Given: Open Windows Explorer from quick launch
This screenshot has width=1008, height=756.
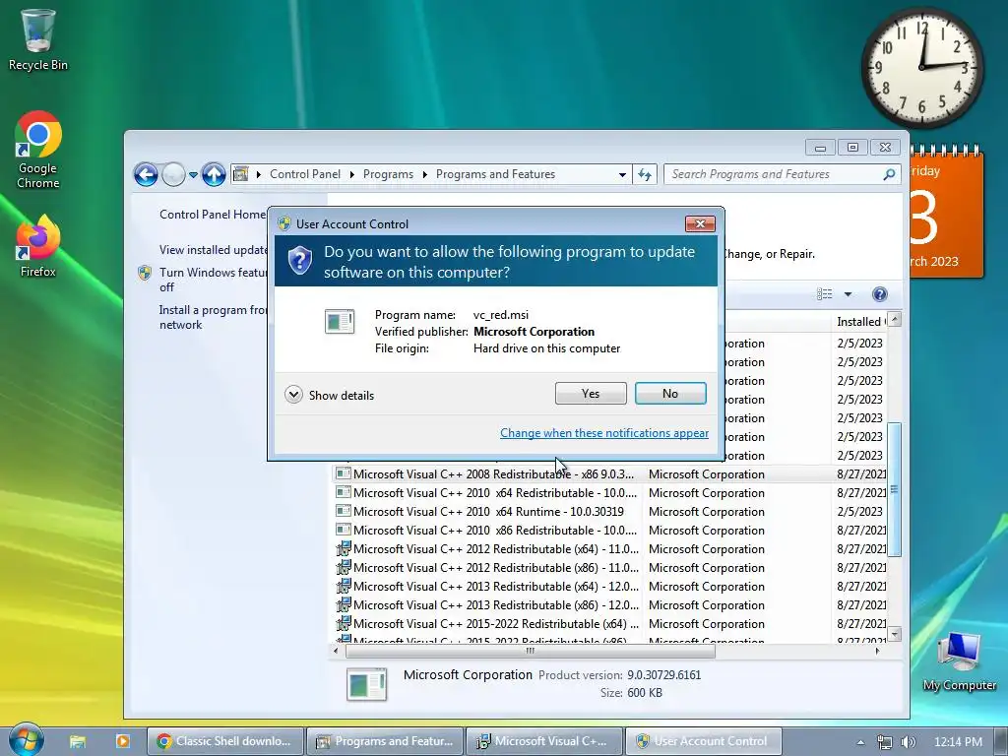Looking at the screenshot, I should click(78, 741).
